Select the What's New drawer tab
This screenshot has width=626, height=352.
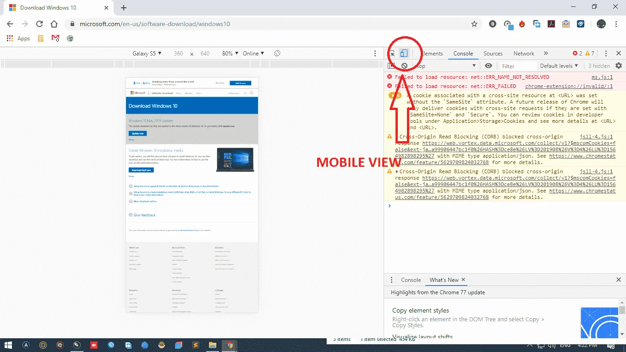click(444, 280)
